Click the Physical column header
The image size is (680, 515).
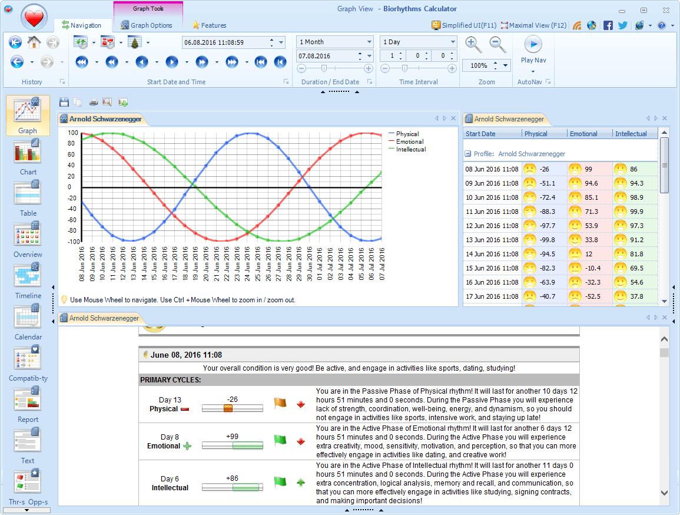tap(544, 134)
